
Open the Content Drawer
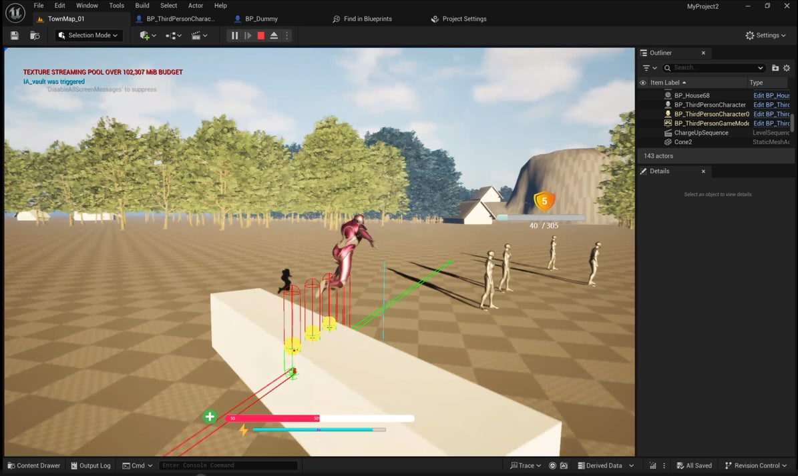pyautogui.click(x=33, y=465)
